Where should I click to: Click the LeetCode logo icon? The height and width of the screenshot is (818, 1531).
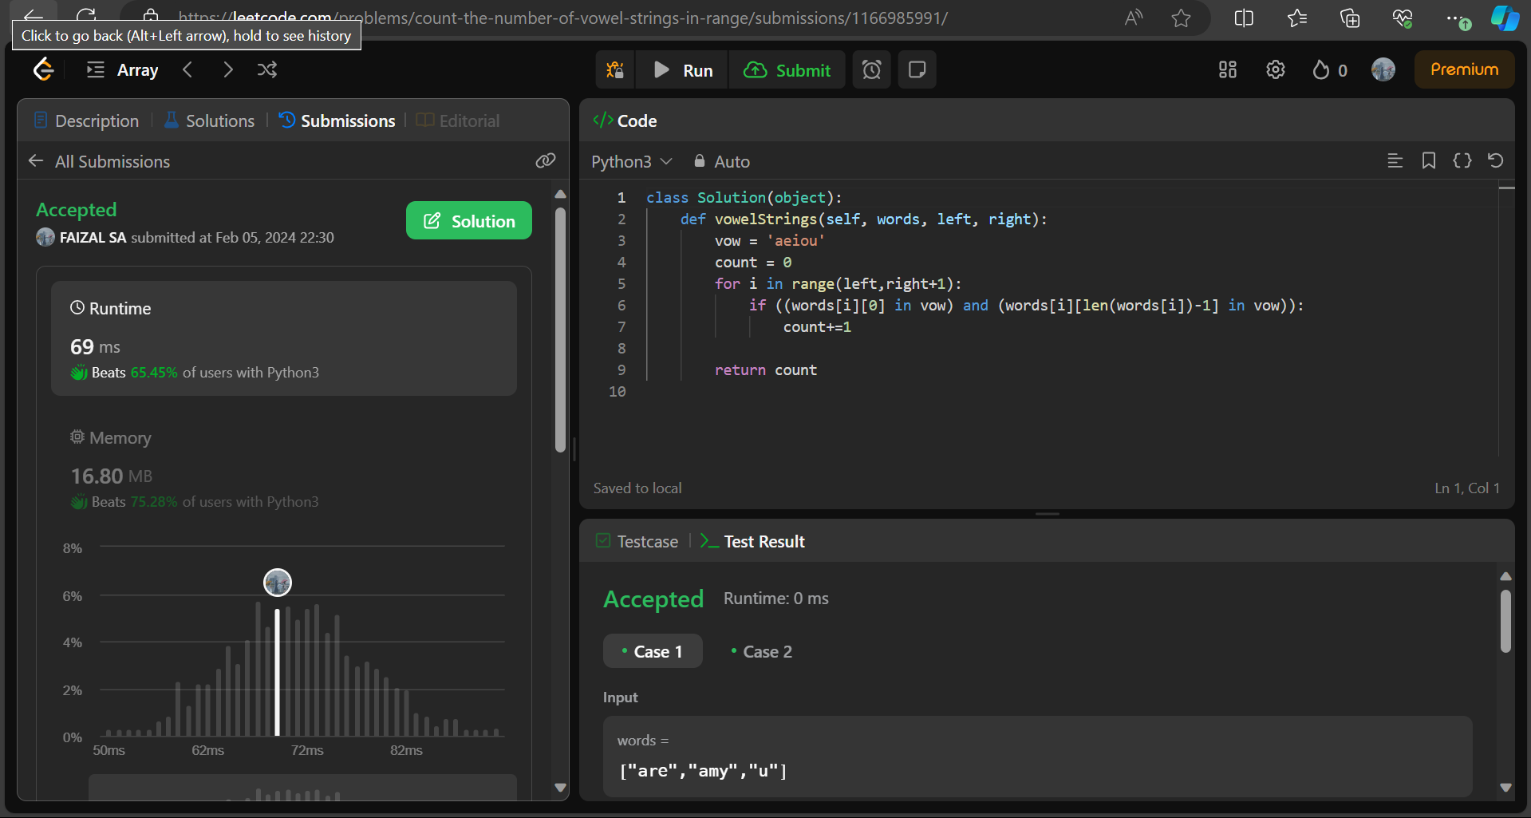[x=43, y=70]
